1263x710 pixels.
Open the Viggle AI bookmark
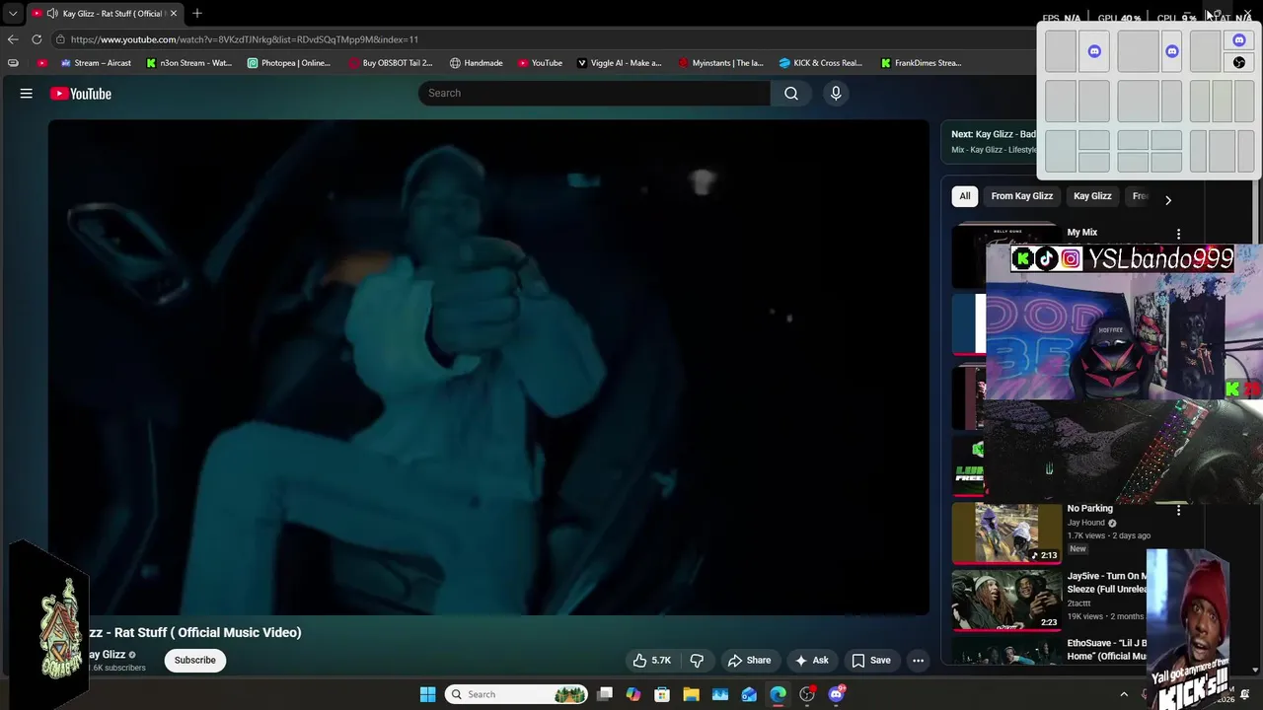pos(620,63)
